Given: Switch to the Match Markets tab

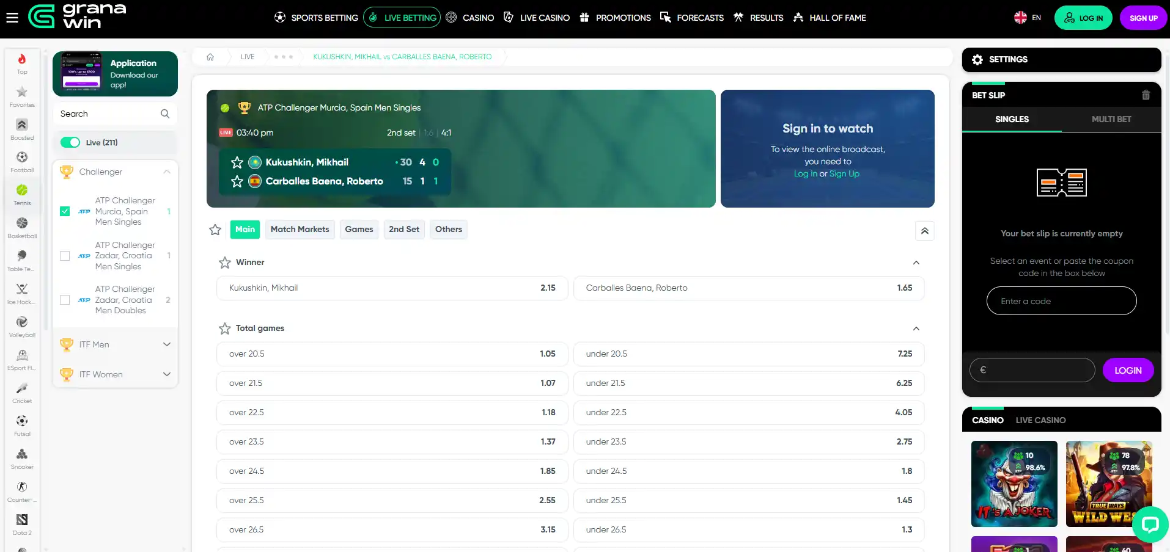Looking at the screenshot, I should 300,230.
